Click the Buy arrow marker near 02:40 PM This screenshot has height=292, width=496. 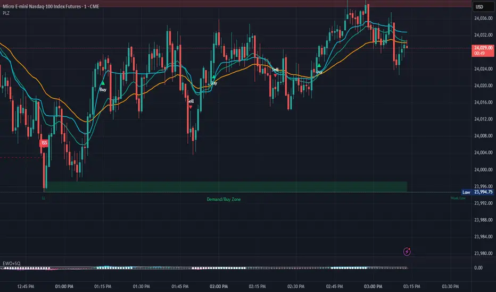click(318, 65)
